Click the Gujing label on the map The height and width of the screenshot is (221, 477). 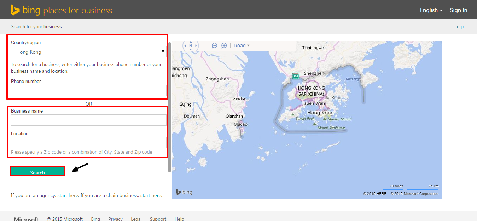(x=185, y=104)
